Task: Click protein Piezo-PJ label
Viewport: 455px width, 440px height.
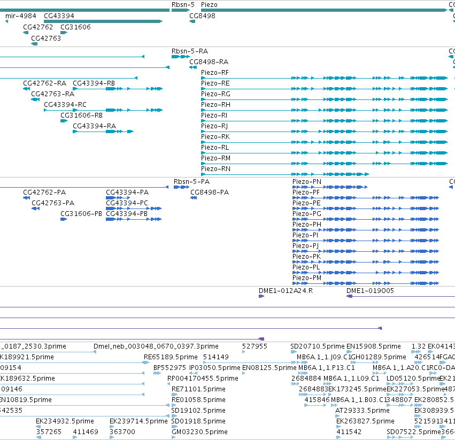Action: [305, 246]
